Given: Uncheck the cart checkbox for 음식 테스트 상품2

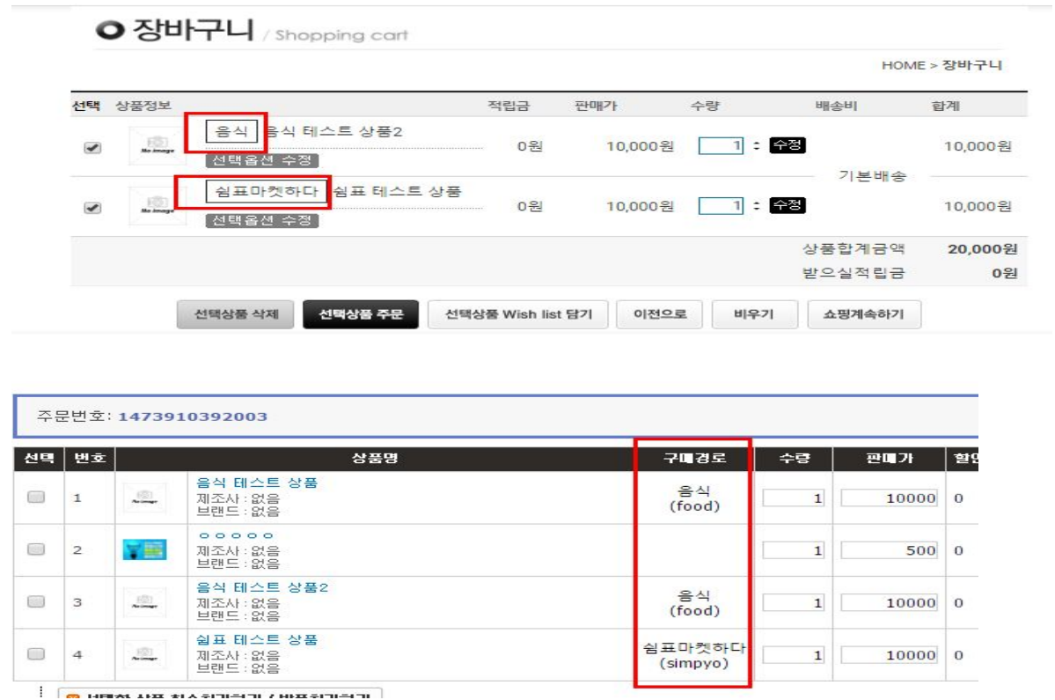Looking at the screenshot, I should [x=92, y=149].
